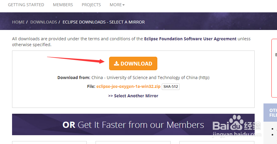The width and height of the screenshot is (277, 144).
Task: Click the eclipse-jee-oxygen-1a-win32.zip file link
Action: pyautogui.click(x=129, y=86)
